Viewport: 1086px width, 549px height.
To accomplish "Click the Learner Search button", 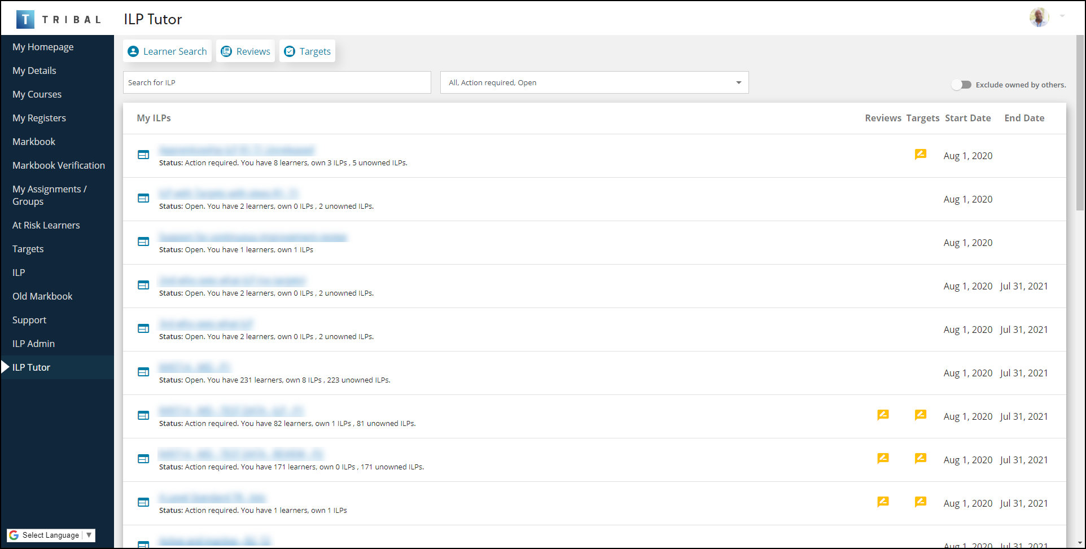I will coord(167,51).
